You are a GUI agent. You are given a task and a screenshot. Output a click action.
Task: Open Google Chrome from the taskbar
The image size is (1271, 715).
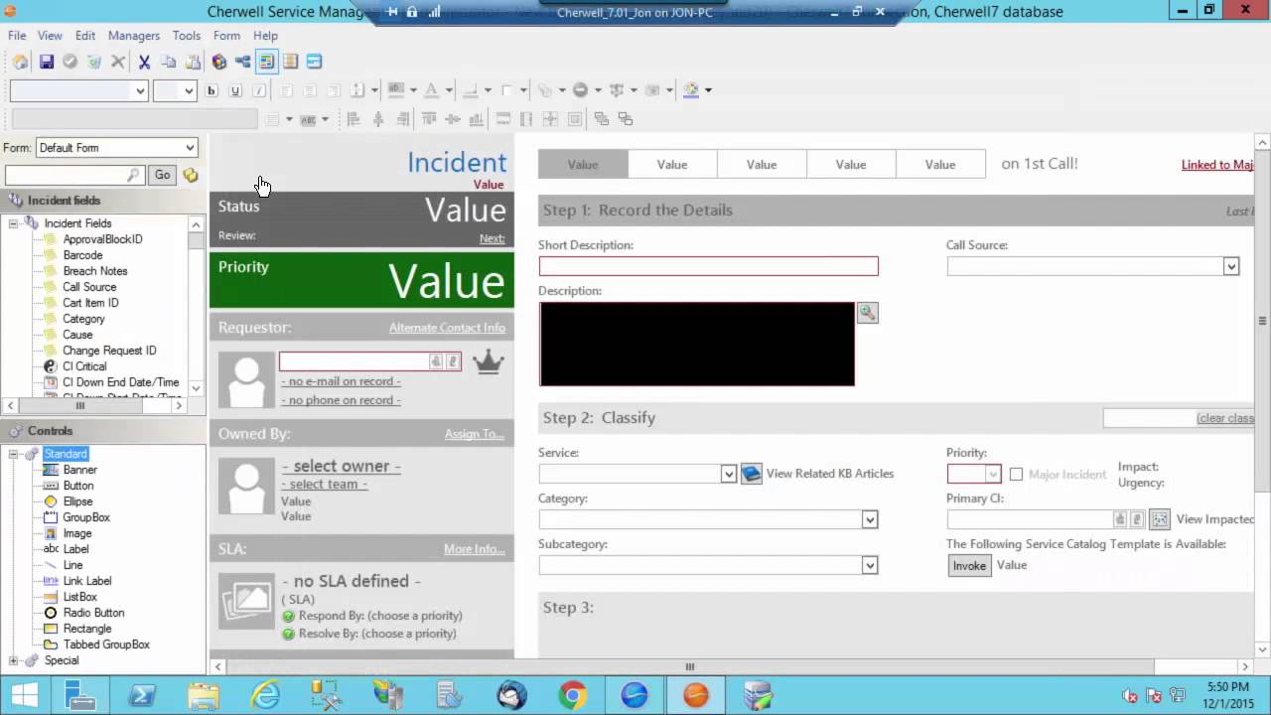tap(573, 694)
